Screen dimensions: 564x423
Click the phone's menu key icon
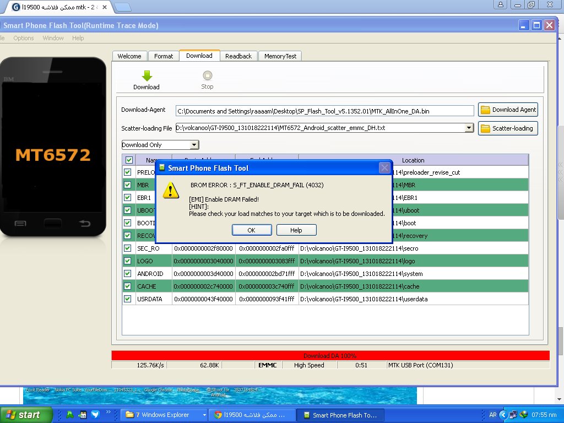pyautogui.click(x=20, y=224)
